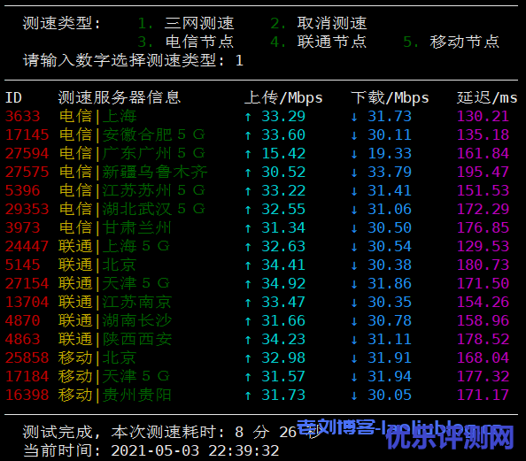Image resolution: width=526 pixels, height=461 pixels.
Task: Click the timestamp 2021-05-03 22:39:32
Action: (x=195, y=450)
